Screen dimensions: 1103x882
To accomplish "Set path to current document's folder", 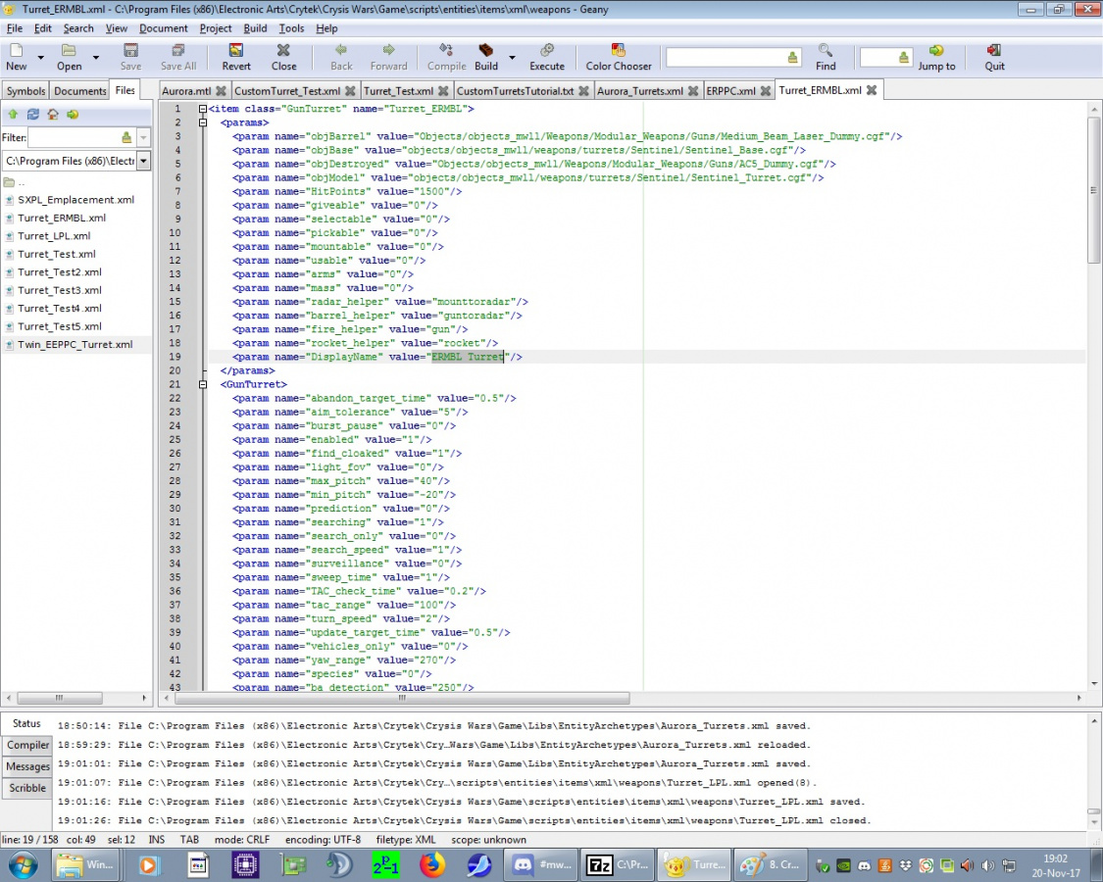I will coord(72,114).
